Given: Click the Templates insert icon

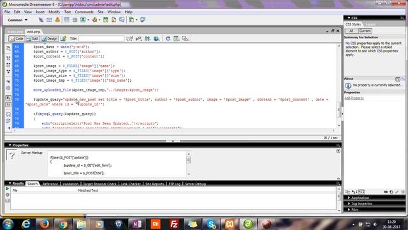Looking at the screenshot, I should [131, 20].
